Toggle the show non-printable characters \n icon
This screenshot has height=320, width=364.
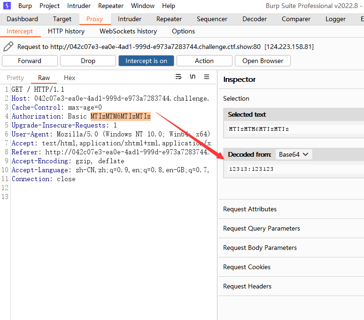pyautogui.click(x=193, y=77)
